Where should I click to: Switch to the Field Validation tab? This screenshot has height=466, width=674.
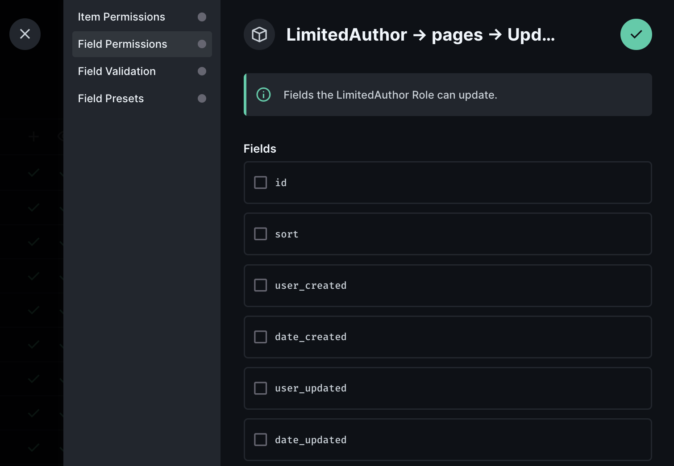point(142,71)
